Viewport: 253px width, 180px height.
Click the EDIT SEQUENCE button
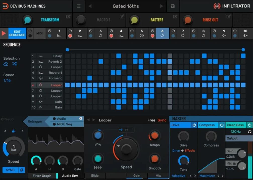coord(17,33)
